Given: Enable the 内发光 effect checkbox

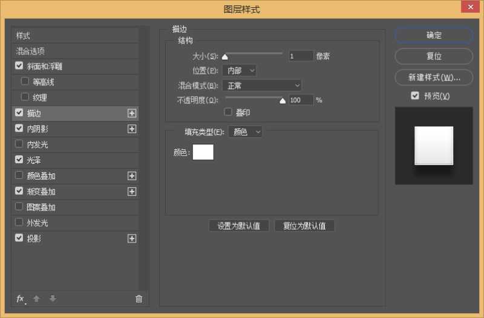Looking at the screenshot, I should 19,144.
